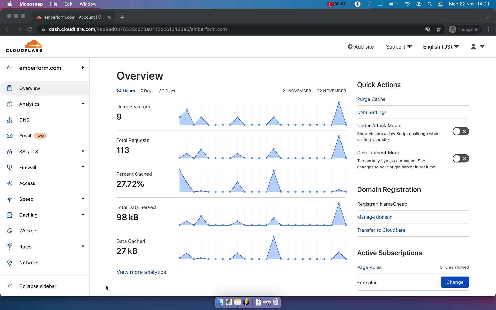Open the Apple menu
This screenshot has width=496, height=310.
[10, 4]
